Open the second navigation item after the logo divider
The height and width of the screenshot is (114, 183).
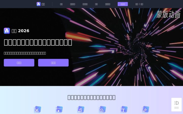click(x=72, y=4)
